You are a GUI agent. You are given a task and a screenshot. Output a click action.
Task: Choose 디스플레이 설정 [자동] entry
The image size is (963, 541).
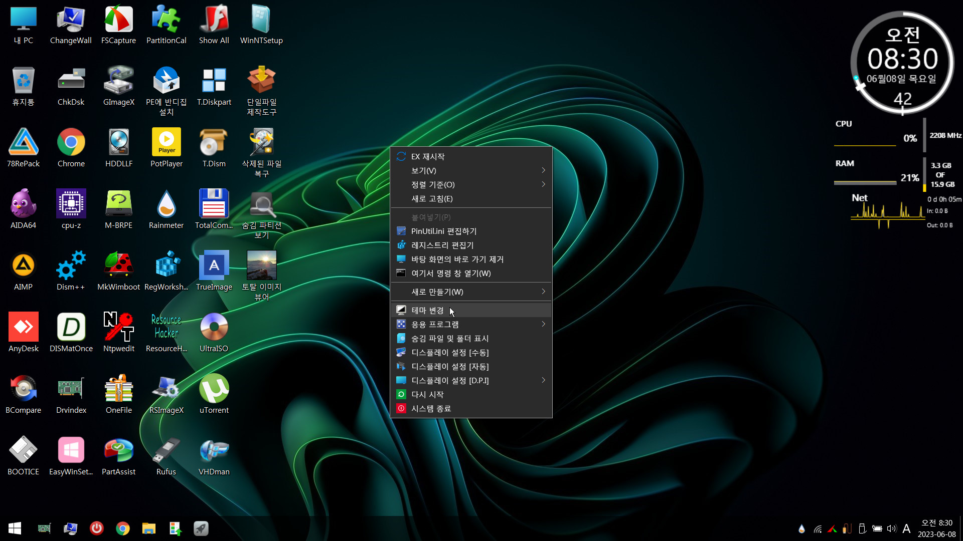click(x=471, y=367)
